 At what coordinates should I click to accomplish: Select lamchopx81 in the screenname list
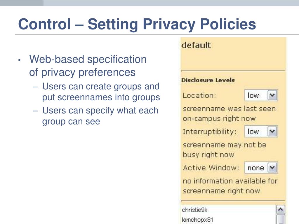[197, 220]
